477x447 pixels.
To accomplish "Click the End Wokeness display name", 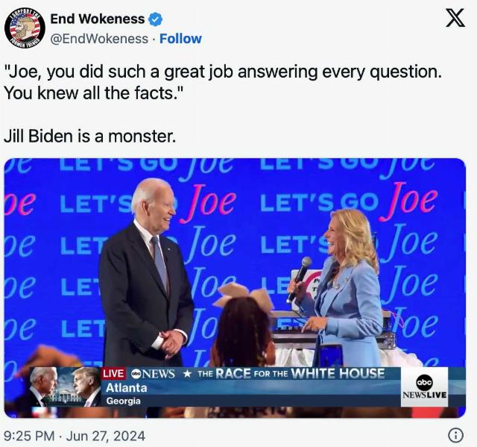I will pyautogui.click(x=98, y=19).
